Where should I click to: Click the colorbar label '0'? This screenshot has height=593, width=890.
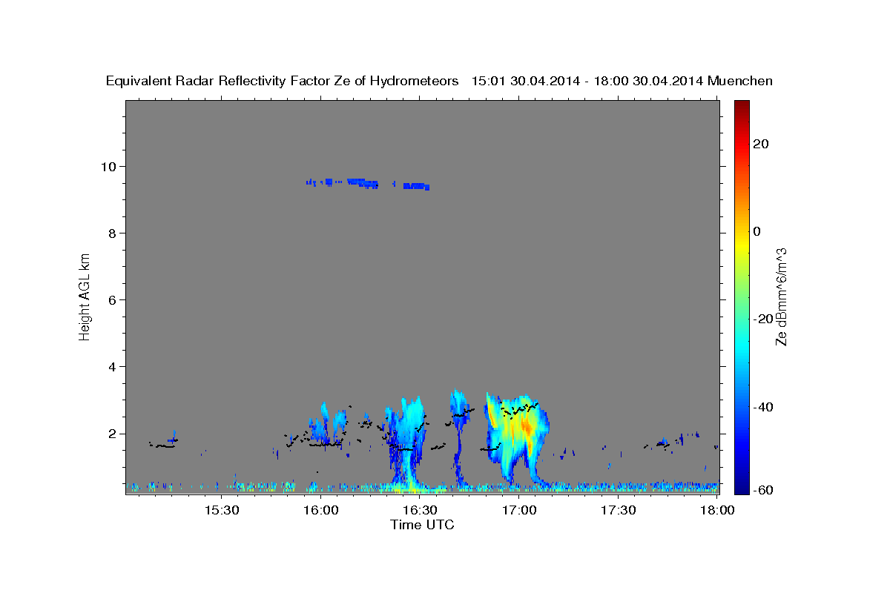click(757, 231)
